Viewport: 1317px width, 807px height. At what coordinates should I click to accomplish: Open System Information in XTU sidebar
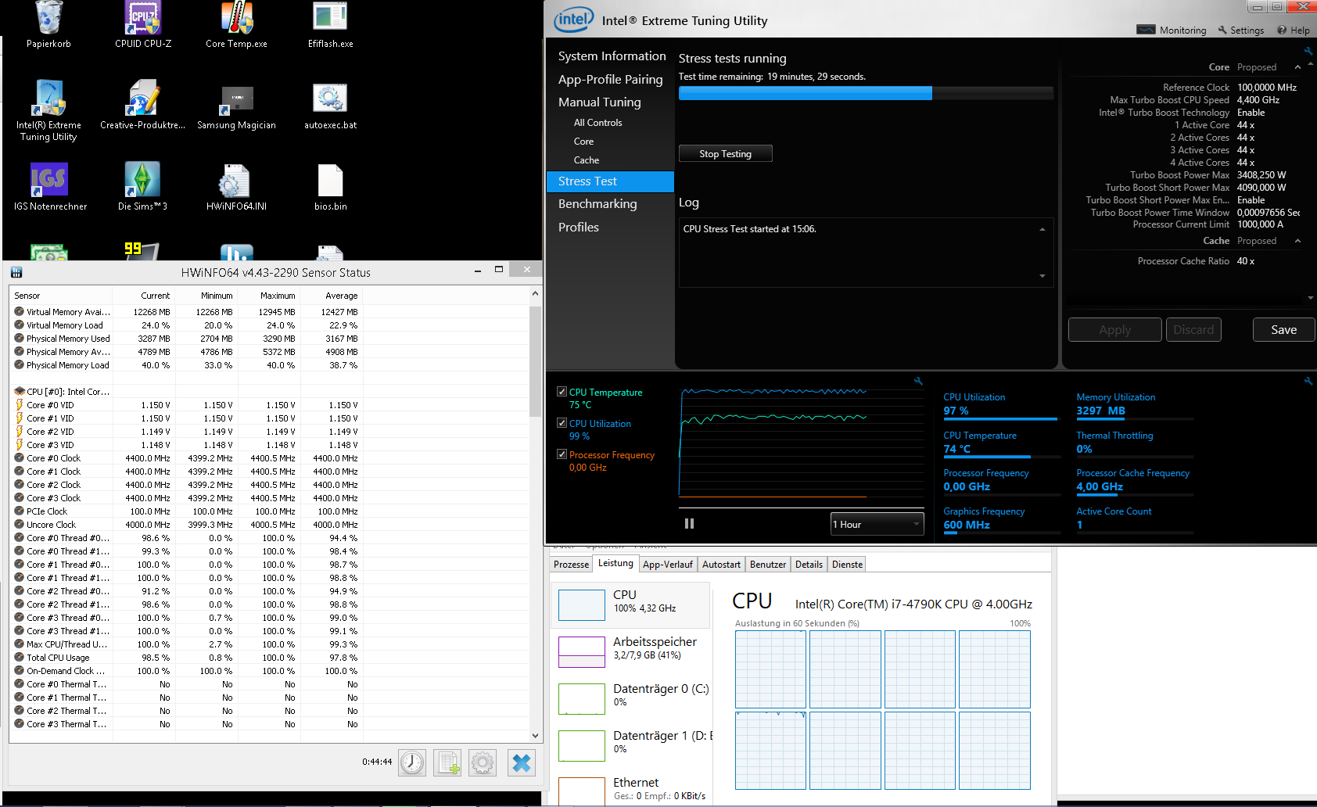[612, 56]
